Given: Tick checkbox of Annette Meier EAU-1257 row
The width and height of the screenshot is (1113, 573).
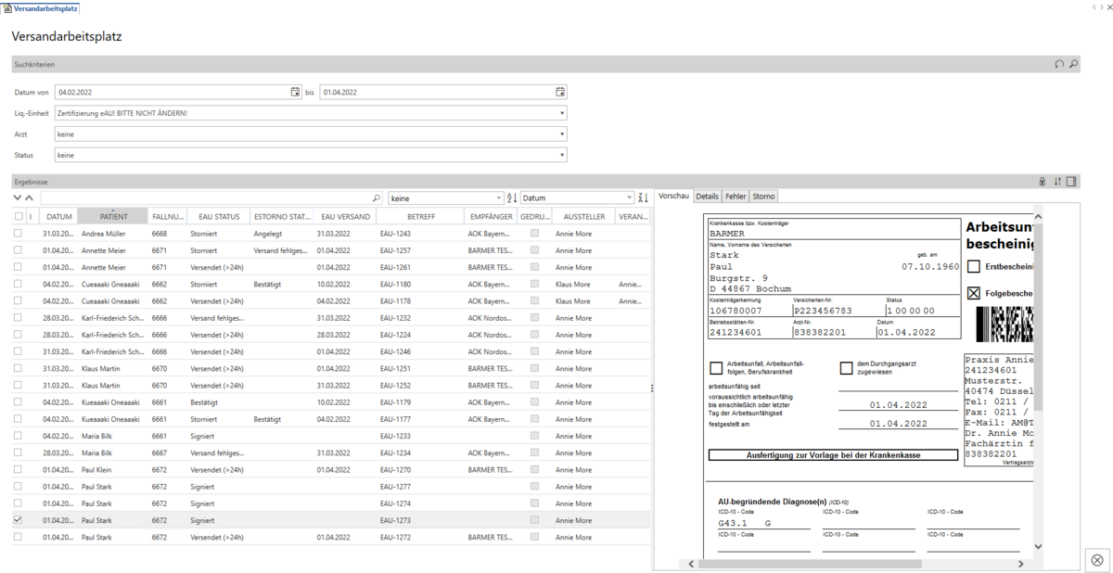Looking at the screenshot, I should point(18,250).
